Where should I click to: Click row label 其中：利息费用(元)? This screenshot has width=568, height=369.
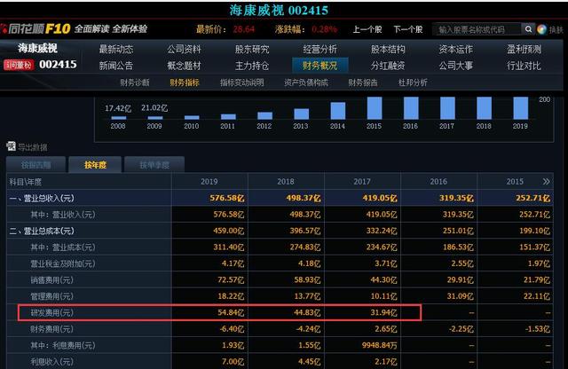tap(63, 345)
